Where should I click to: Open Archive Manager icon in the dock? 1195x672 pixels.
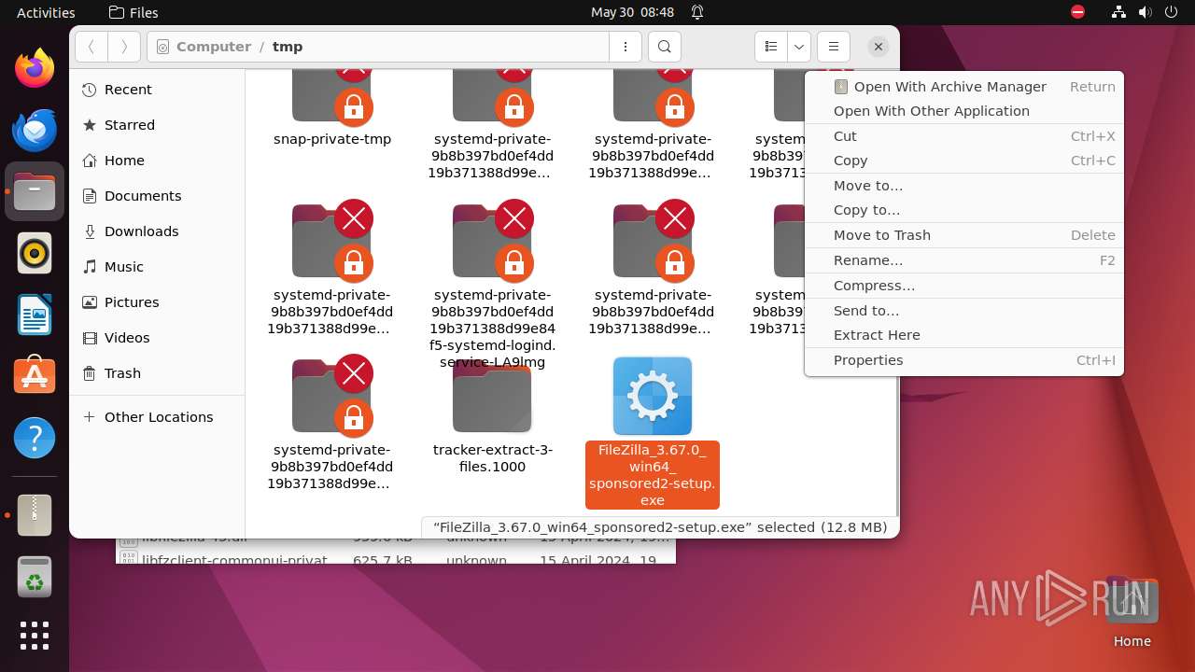tap(35, 514)
